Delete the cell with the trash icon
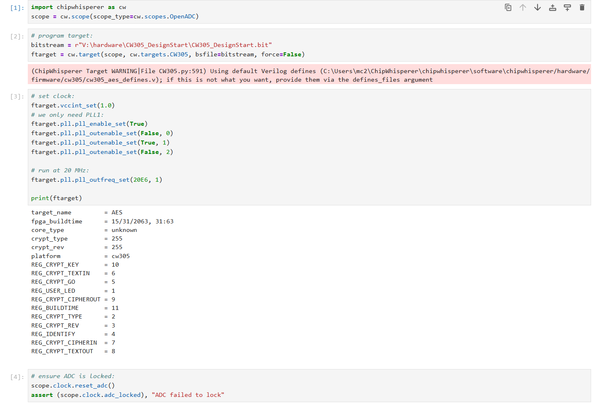 (582, 8)
